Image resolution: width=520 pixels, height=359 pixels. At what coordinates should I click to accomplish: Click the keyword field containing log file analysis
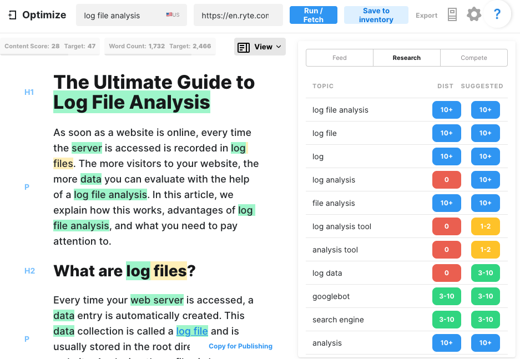122,16
